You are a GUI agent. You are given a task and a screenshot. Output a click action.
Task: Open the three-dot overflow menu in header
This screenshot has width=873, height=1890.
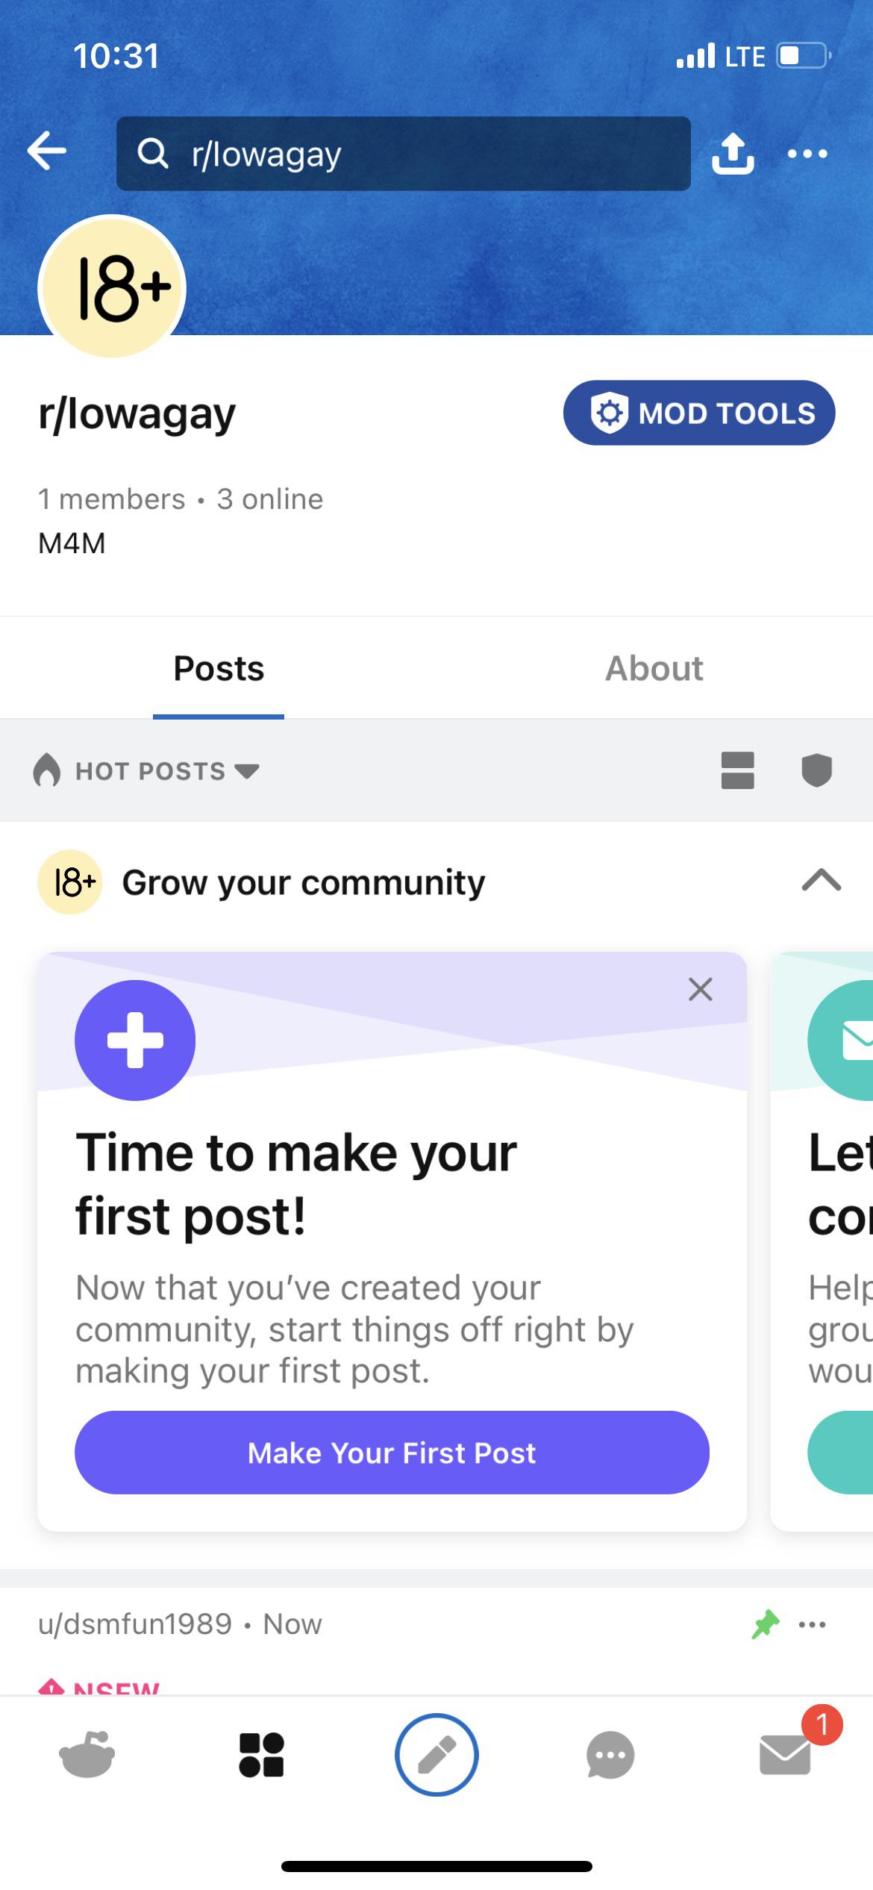pyautogui.click(x=807, y=154)
